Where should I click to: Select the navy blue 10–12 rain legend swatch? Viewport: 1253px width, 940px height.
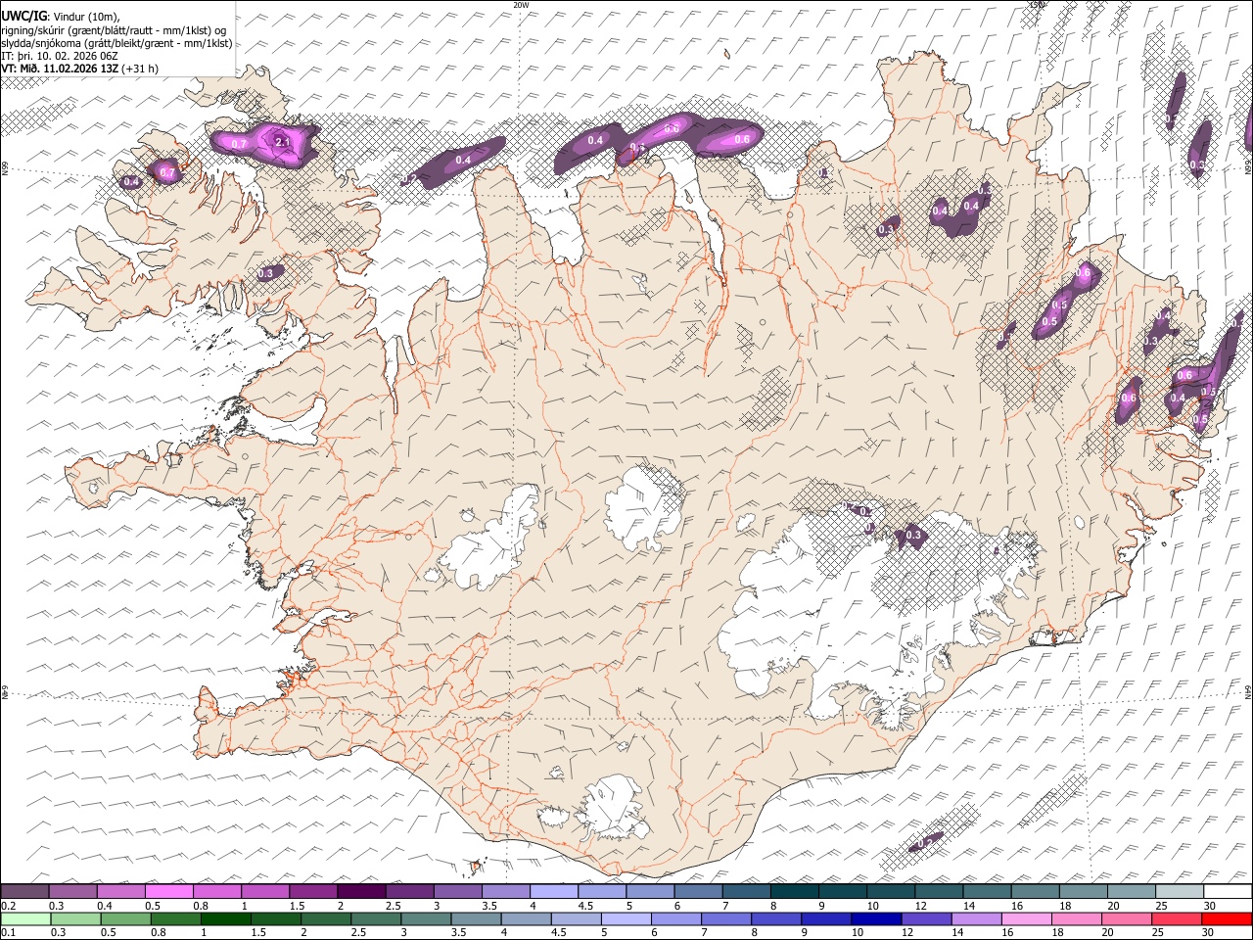click(874, 918)
